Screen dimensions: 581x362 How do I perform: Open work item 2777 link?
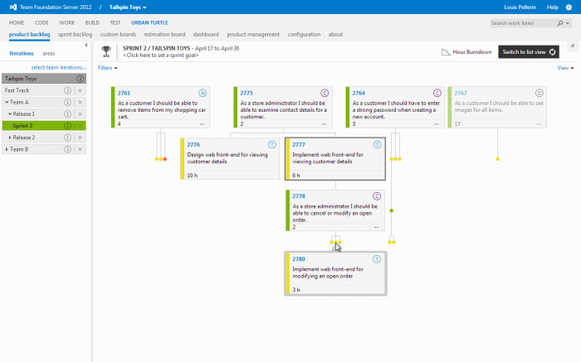click(x=299, y=145)
